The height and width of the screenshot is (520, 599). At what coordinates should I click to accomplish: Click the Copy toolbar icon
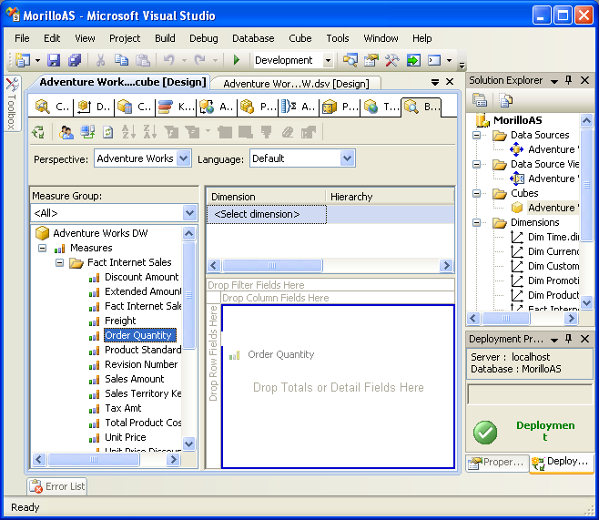click(122, 60)
